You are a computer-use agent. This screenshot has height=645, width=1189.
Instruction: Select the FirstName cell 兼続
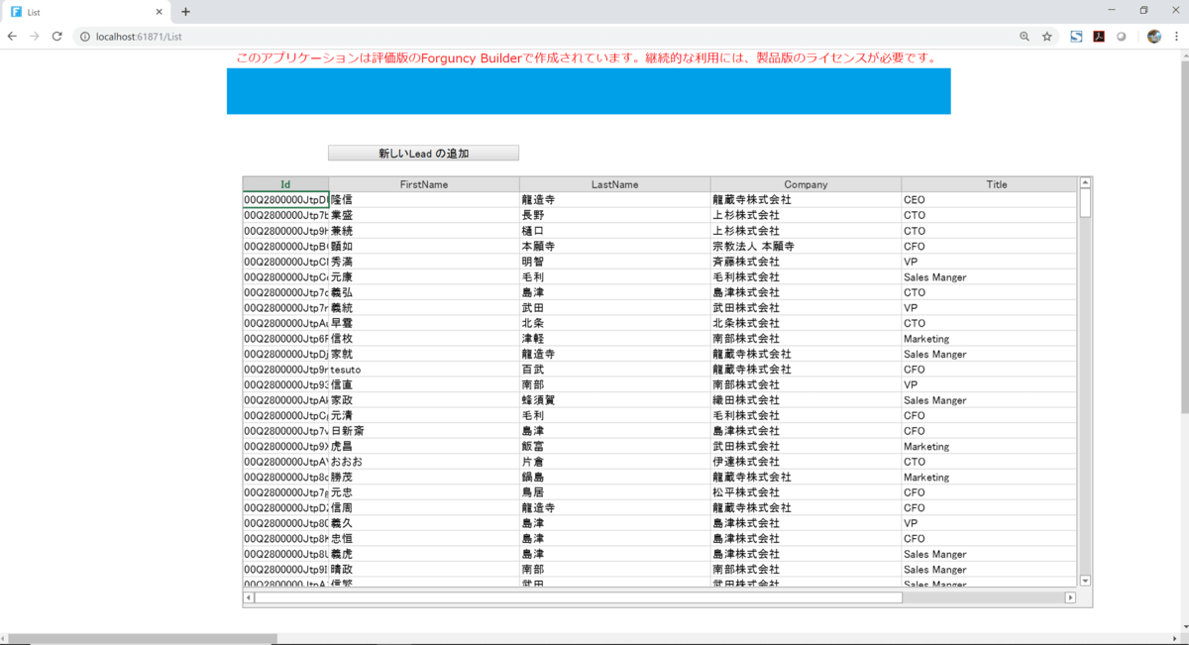coord(424,231)
